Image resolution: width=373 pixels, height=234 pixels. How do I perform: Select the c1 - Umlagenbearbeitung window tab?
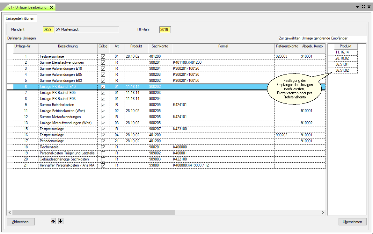(27, 7)
